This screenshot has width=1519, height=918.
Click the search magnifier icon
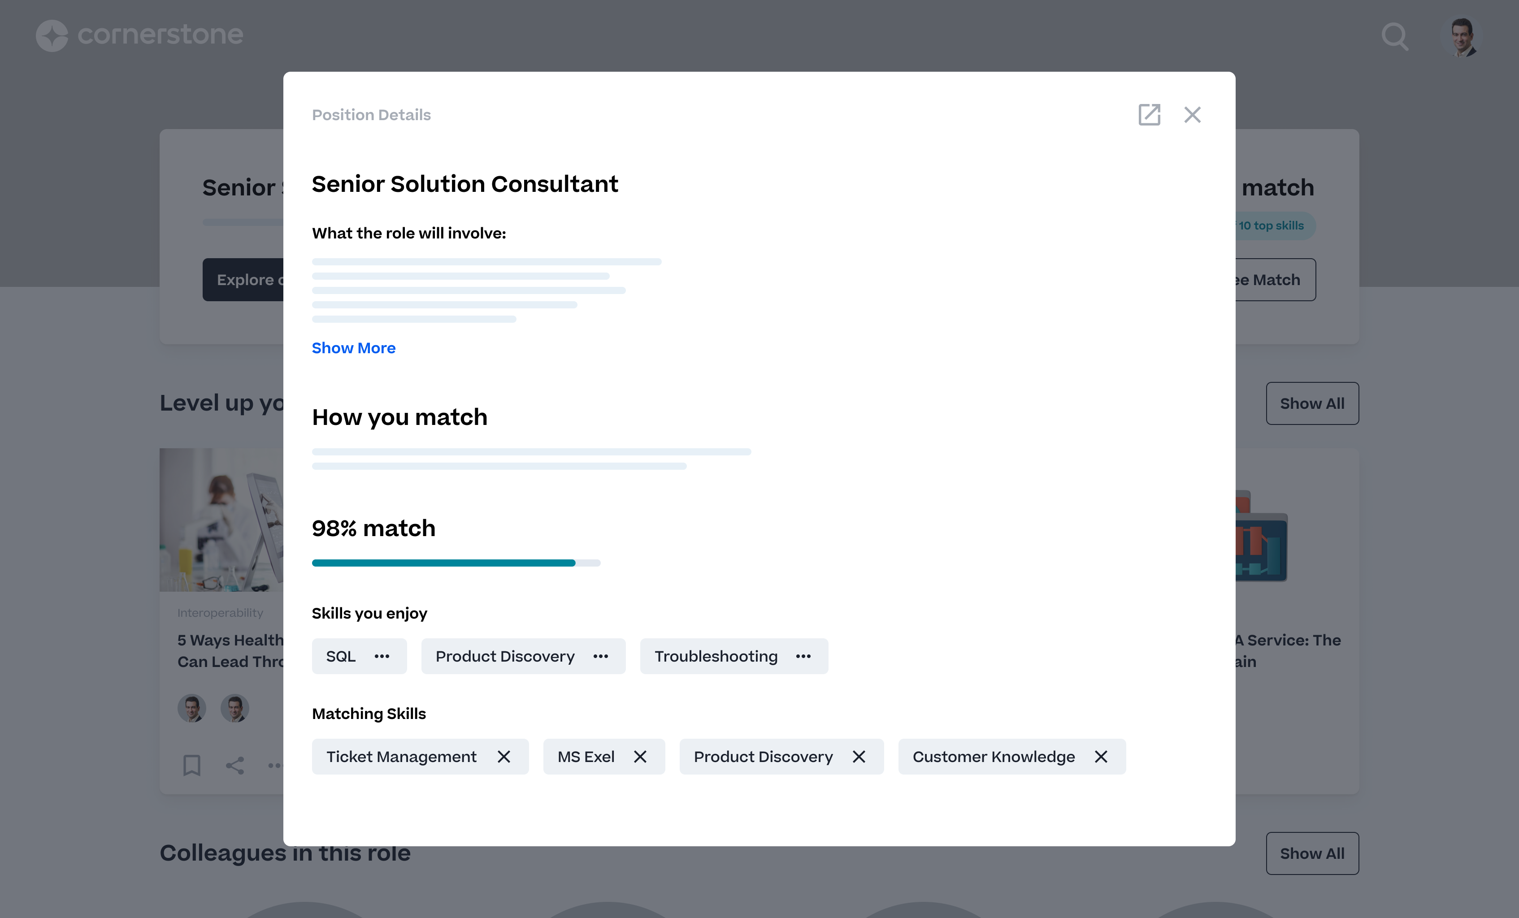[1394, 36]
